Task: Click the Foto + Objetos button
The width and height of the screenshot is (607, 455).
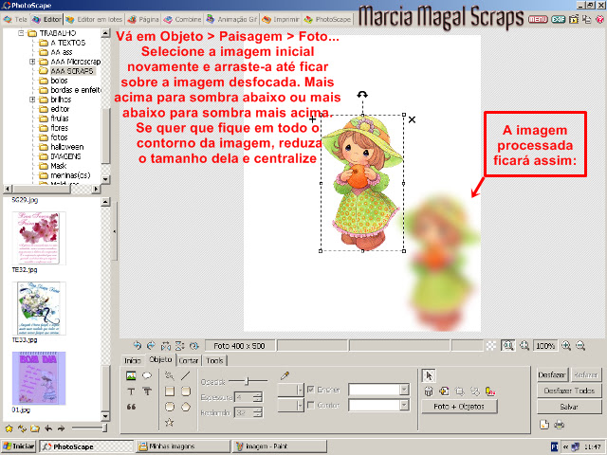Action: tap(459, 407)
